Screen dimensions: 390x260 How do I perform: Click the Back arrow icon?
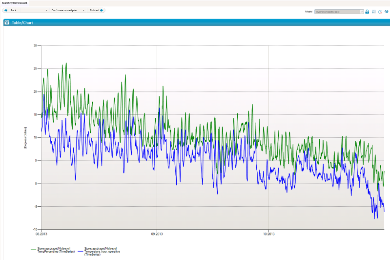pos(6,10)
